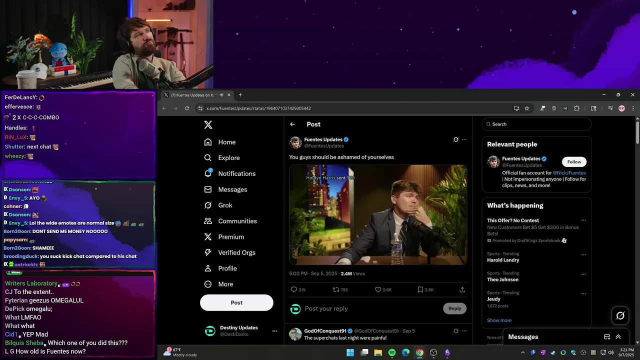Follow Fuentes Updates in Relevant people
Image resolution: width=640 pixels, height=360 pixels.
pyautogui.click(x=574, y=162)
